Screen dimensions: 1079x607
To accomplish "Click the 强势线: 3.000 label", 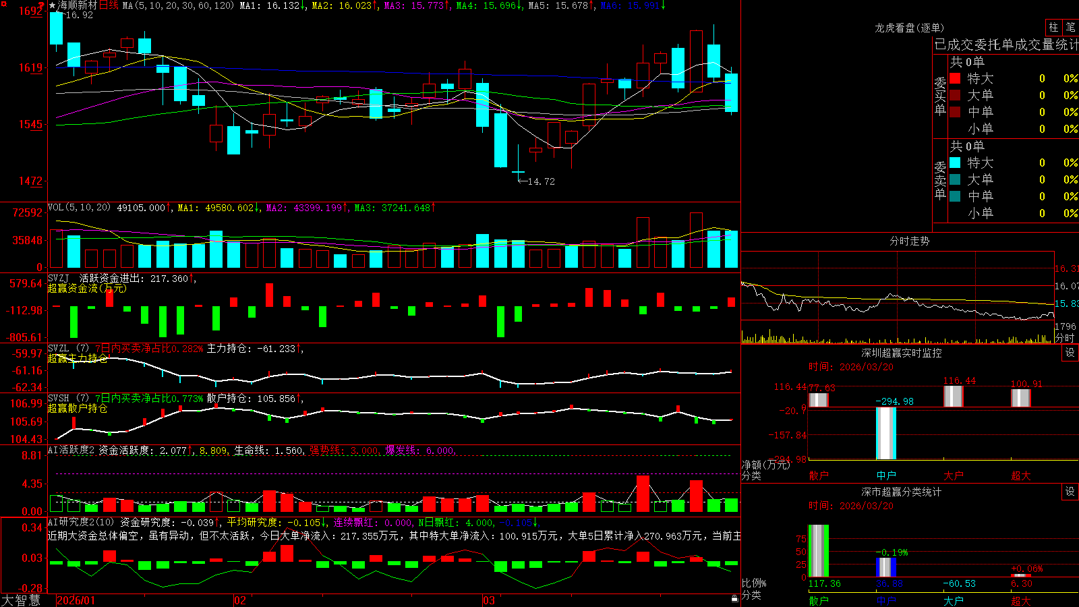I will tap(345, 451).
